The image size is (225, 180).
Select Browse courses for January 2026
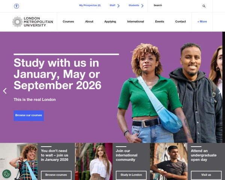(56, 175)
